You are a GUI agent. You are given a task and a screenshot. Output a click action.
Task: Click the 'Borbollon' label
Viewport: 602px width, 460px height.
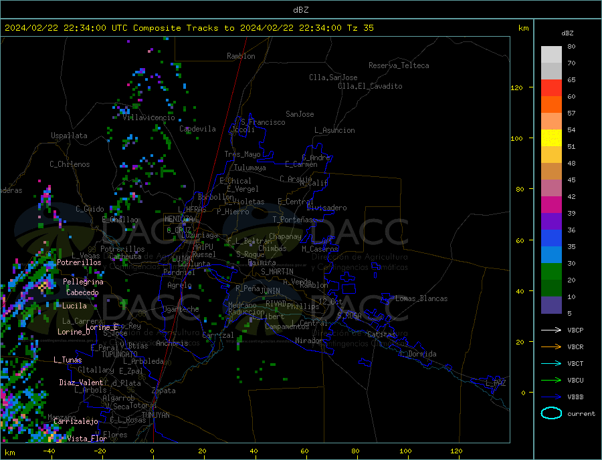click(x=216, y=197)
